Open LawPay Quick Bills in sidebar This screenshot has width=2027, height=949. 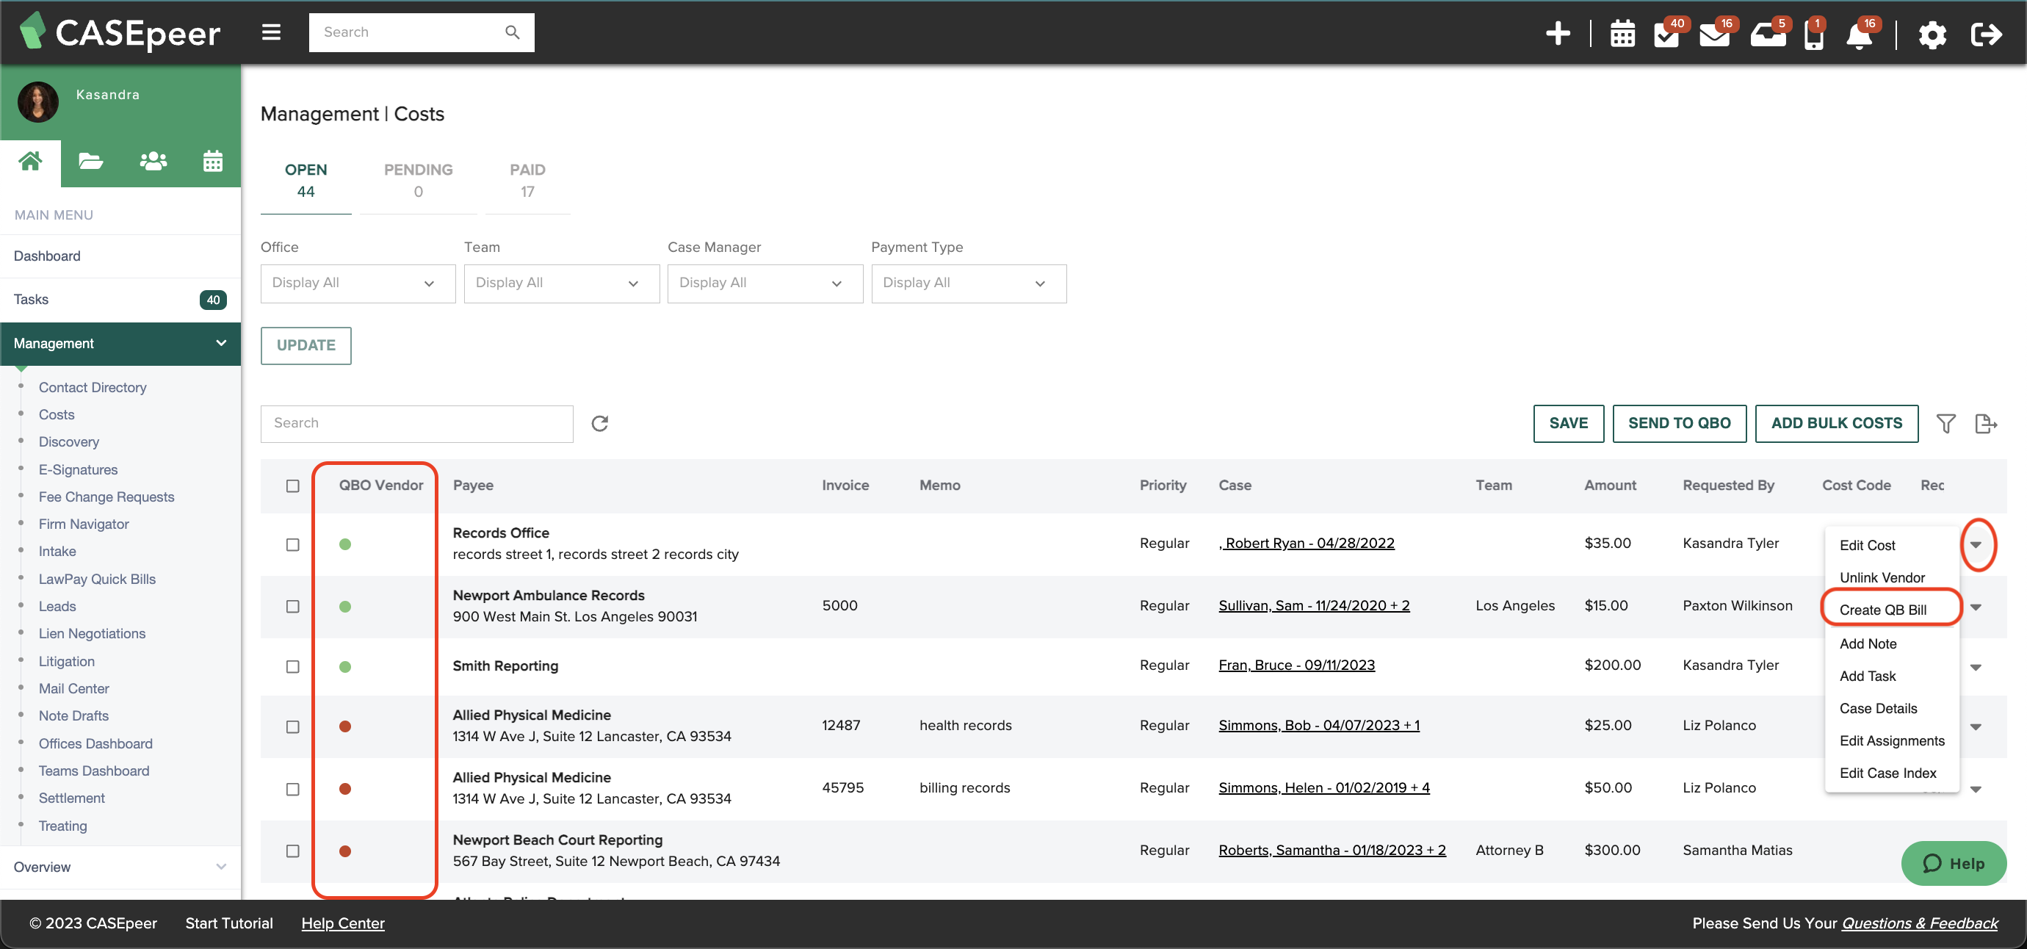[98, 579]
